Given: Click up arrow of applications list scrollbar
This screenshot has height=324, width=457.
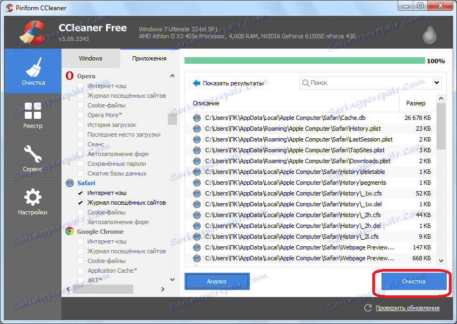Looking at the screenshot, I should (172, 76).
